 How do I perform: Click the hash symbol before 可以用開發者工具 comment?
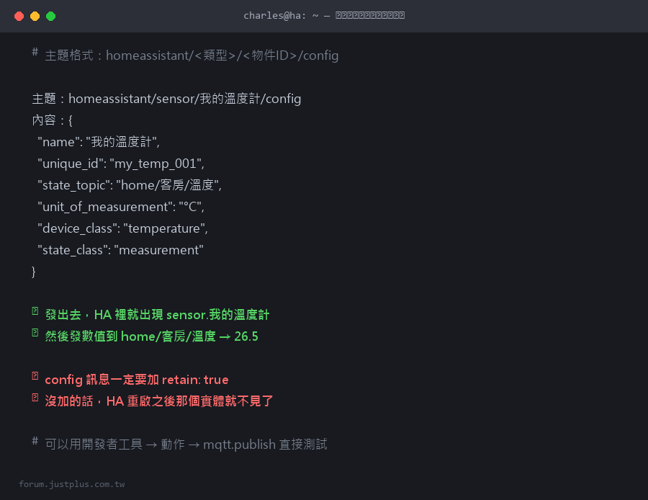tap(35, 441)
